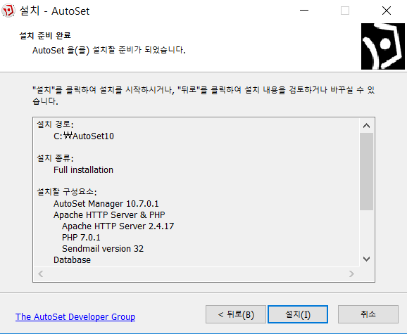The height and width of the screenshot is (334, 407).
Task: Click the Apache HTTP Server 2.4.17 entry
Action: pyautogui.click(x=118, y=226)
